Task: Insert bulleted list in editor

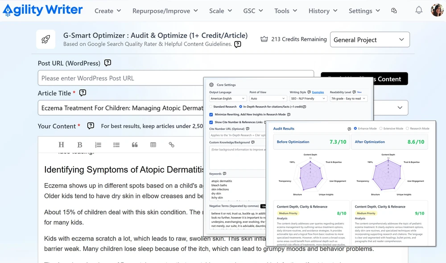Action: 116,145
